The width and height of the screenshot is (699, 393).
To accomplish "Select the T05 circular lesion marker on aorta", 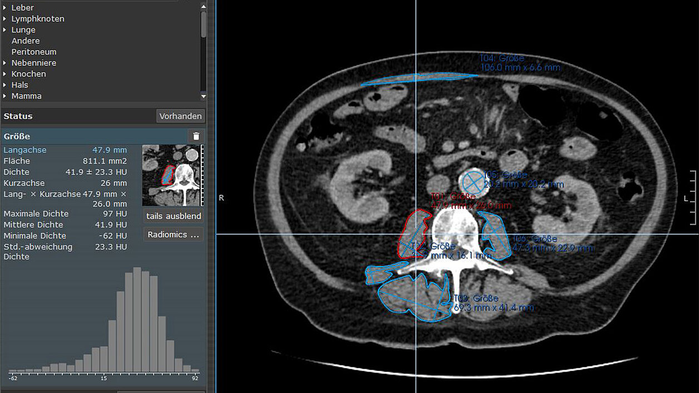I will pos(472,182).
